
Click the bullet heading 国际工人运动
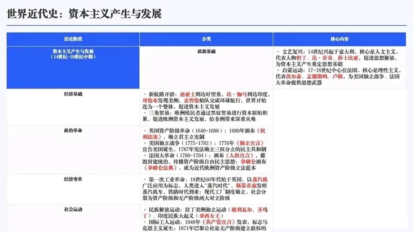click(x=164, y=222)
